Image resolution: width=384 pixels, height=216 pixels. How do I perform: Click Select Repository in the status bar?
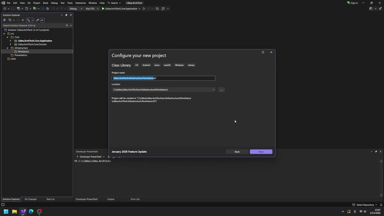pos(365,205)
